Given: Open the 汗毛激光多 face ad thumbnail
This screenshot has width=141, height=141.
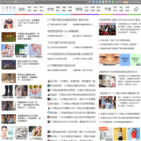Looking at the screenshot, I should click(x=7, y=132).
